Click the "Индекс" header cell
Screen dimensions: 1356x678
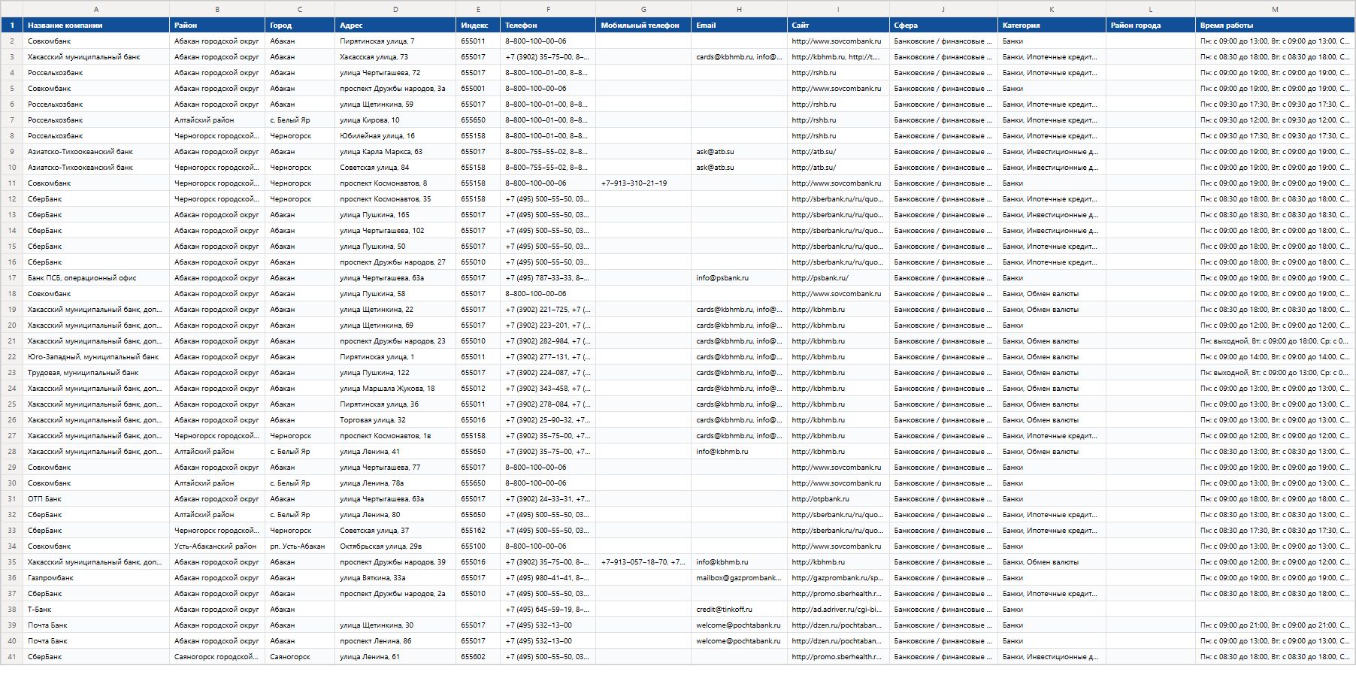coord(478,26)
